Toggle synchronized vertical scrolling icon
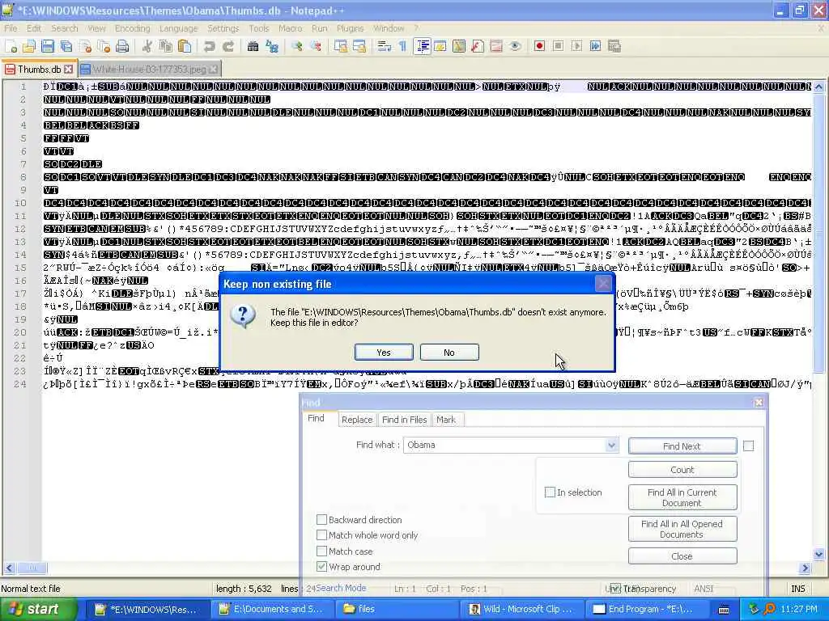The image size is (829, 621). pyautogui.click(x=341, y=46)
